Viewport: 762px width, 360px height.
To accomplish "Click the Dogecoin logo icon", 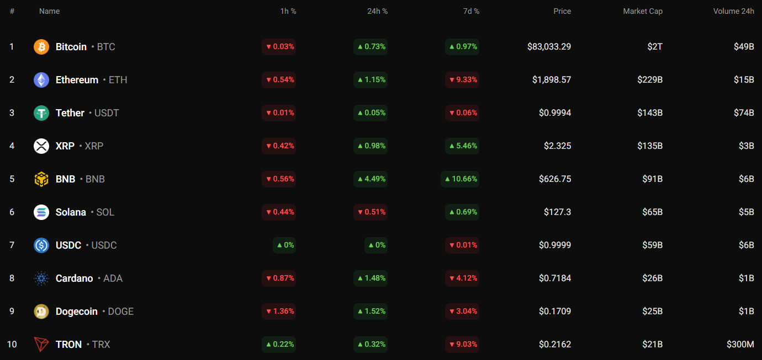I will pyautogui.click(x=41, y=311).
